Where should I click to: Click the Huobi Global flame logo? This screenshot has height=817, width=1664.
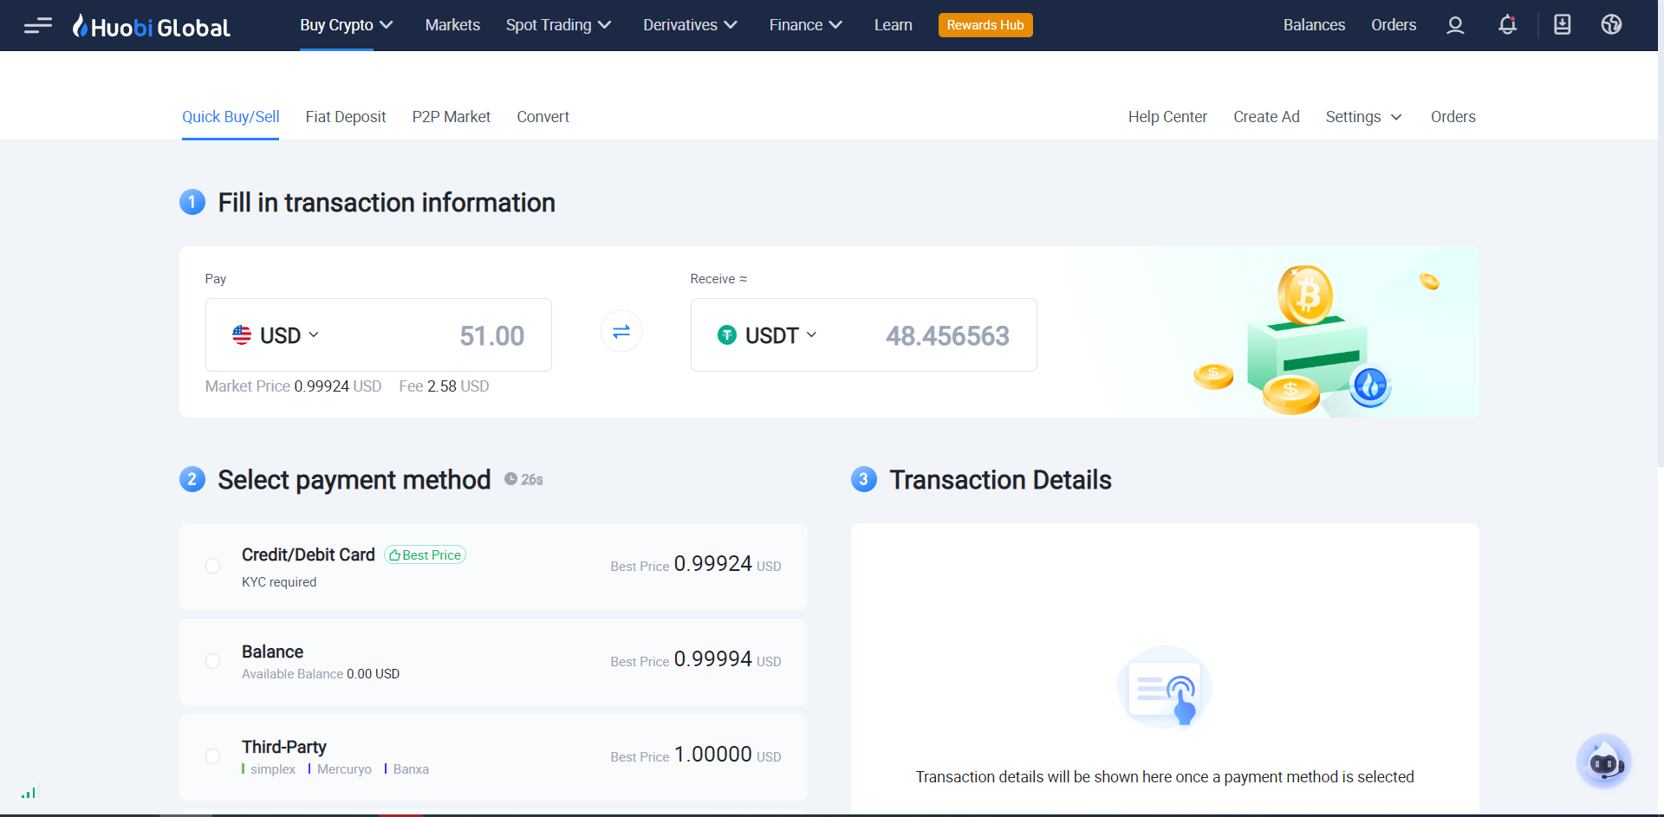pyautogui.click(x=152, y=26)
